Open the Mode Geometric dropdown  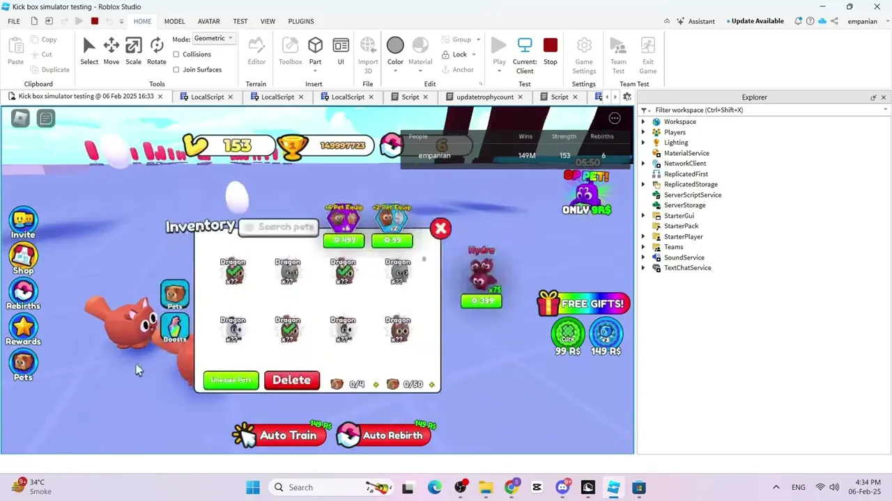[x=213, y=38]
